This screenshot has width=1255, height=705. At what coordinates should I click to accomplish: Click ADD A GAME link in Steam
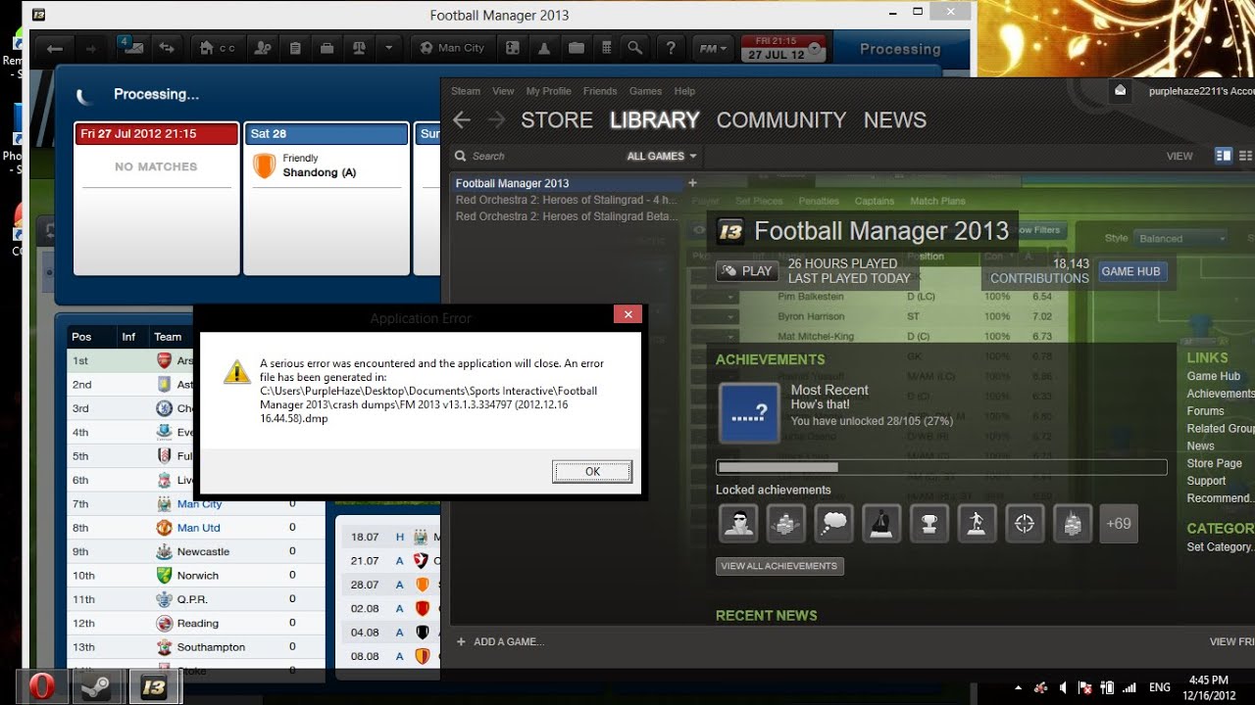[500, 642]
